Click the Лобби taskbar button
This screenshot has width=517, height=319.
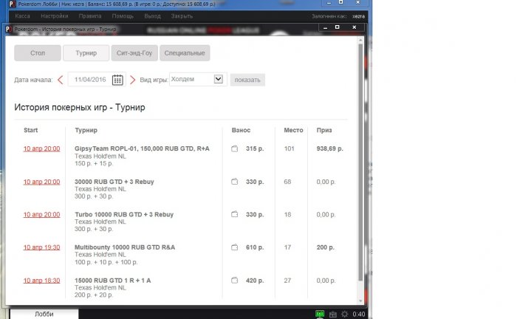coord(44,313)
